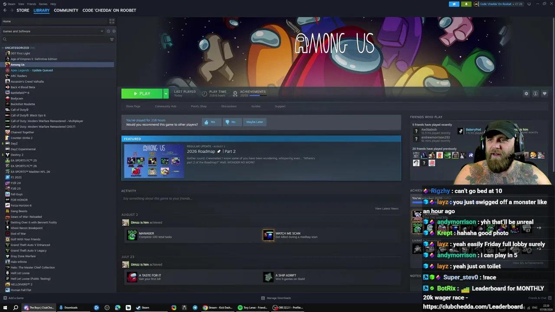The width and height of the screenshot is (555, 312).
Task: Open the Code 'Chedda' On Roobet profile tab
Action: click(x=109, y=10)
